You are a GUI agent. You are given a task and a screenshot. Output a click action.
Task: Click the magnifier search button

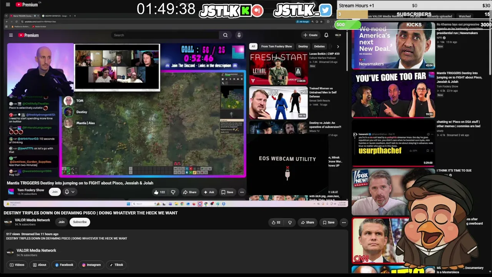[x=225, y=35]
